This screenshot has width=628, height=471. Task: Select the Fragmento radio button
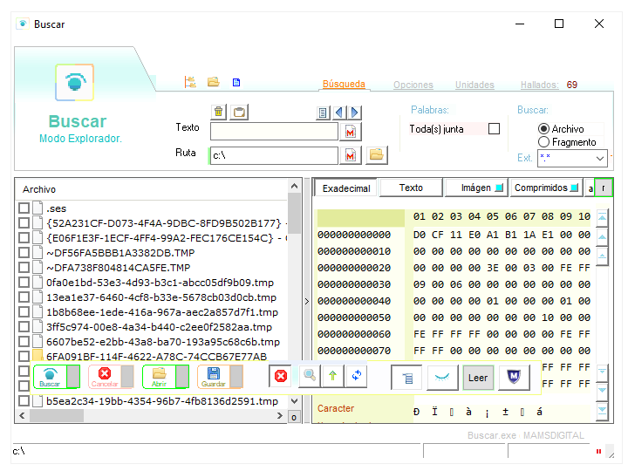[543, 142]
